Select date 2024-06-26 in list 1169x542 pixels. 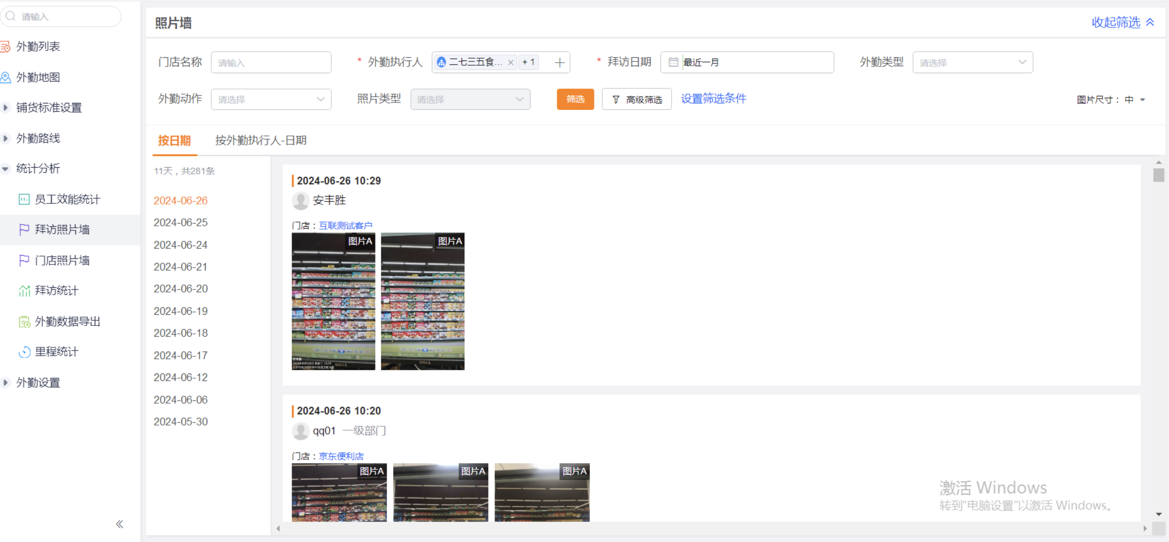pyautogui.click(x=181, y=201)
